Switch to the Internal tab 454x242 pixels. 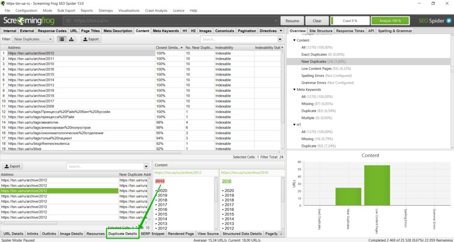(10, 31)
